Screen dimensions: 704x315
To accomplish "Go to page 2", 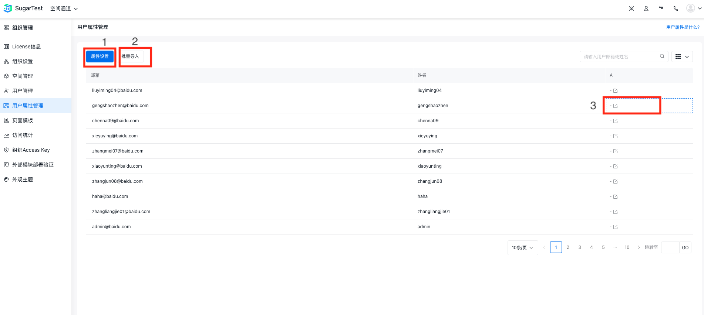I will [568, 247].
